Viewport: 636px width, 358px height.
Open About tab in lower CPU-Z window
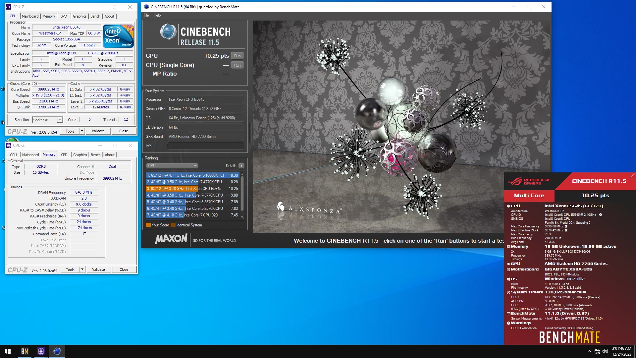click(x=110, y=155)
